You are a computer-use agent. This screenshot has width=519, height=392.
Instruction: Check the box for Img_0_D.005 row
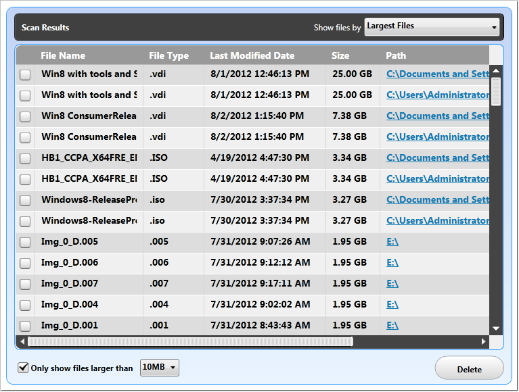(x=25, y=243)
